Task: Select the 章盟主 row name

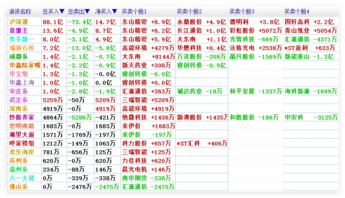Action: (19, 30)
